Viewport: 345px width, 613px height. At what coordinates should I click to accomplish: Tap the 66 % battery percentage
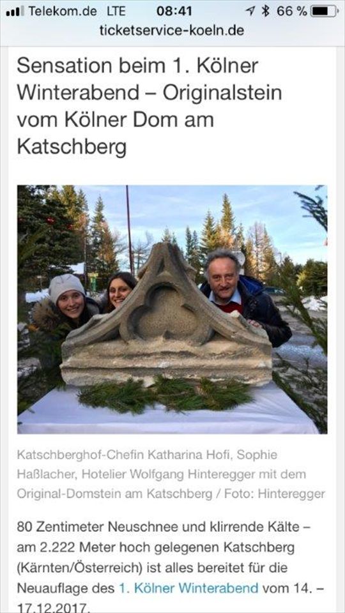coord(291,11)
